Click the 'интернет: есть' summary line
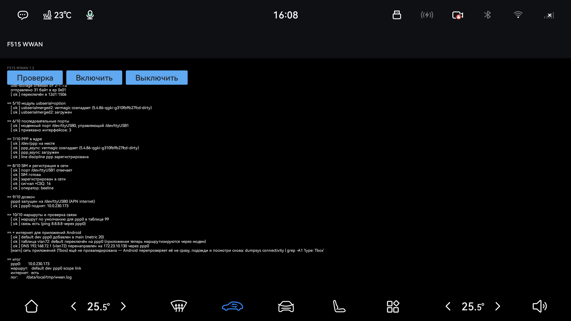 coord(25,273)
